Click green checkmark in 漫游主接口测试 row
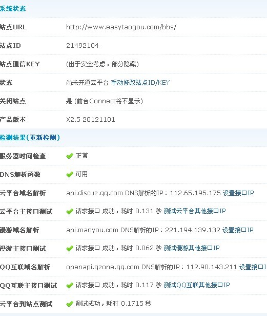Viewport: 267px width, 316px height. point(70,249)
